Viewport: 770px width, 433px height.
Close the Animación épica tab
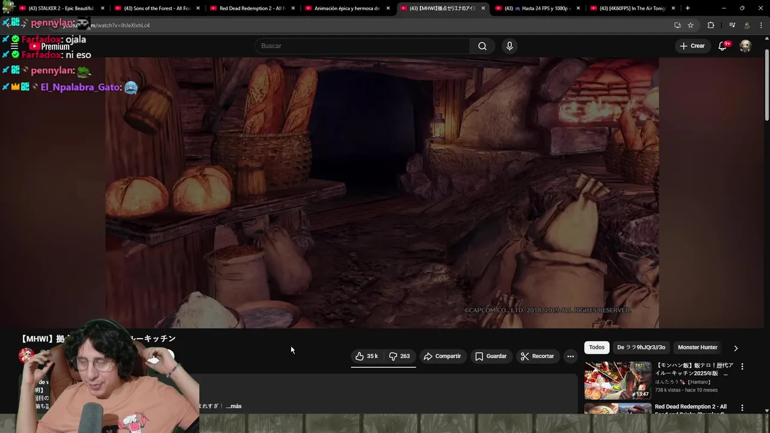(388, 8)
